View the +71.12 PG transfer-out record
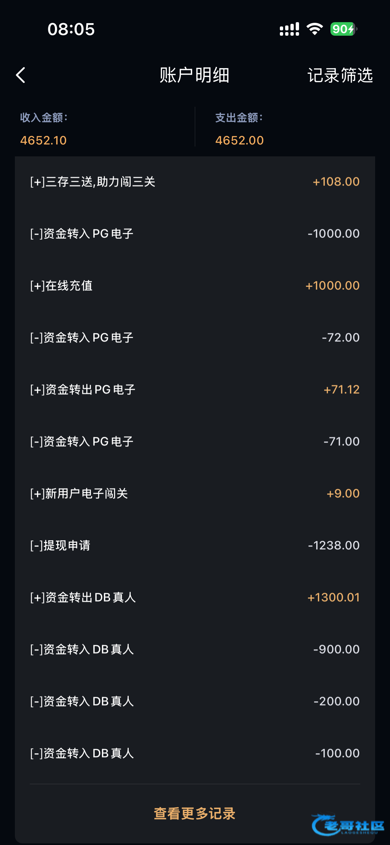The image size is (390, 845). click(195, 389)
